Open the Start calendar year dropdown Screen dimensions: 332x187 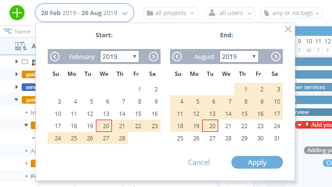pos(119,57)
